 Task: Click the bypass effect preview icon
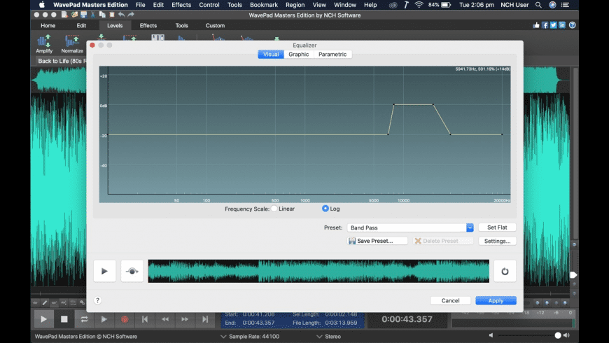coord(132,271)
